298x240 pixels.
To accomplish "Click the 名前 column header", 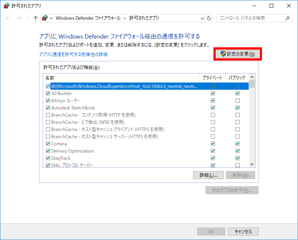I will click(121, 78).
